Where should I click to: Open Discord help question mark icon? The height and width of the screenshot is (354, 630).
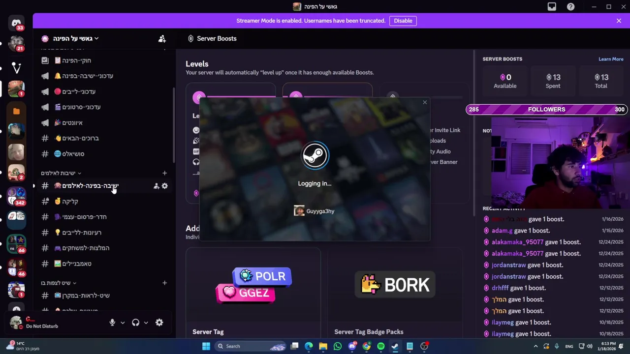(570, 6)
